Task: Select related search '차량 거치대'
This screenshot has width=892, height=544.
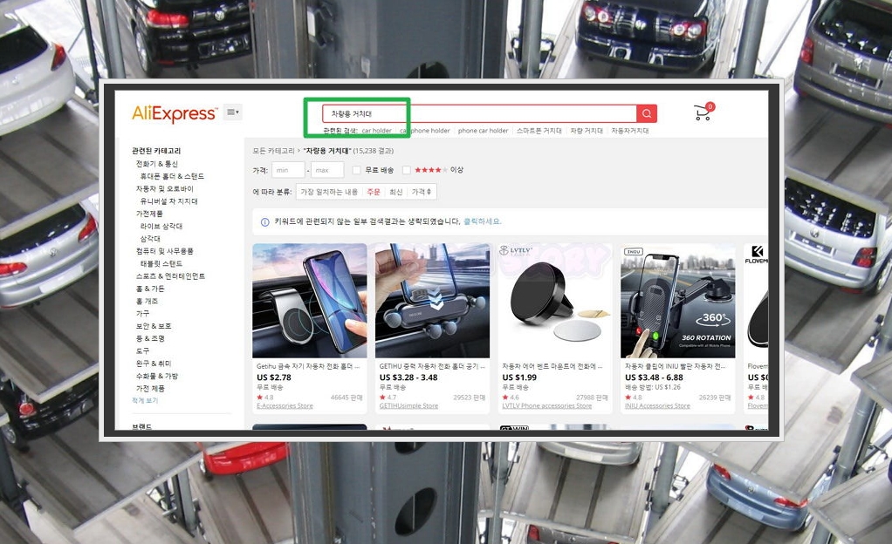Action: pyautogui.click(x=587, y=131)
